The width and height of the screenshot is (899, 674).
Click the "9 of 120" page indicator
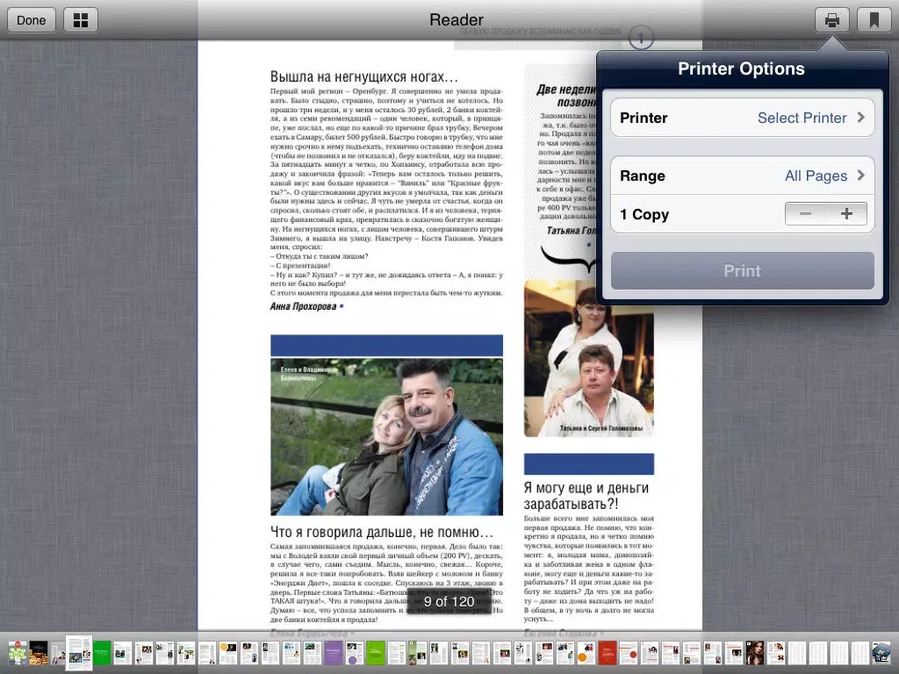tap(449, 601)
